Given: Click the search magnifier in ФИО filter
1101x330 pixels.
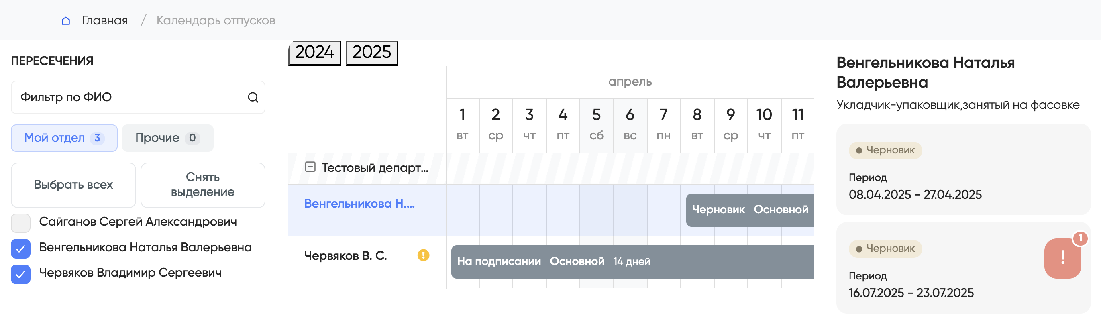Looking at the screenshot, I should [253, 98].
